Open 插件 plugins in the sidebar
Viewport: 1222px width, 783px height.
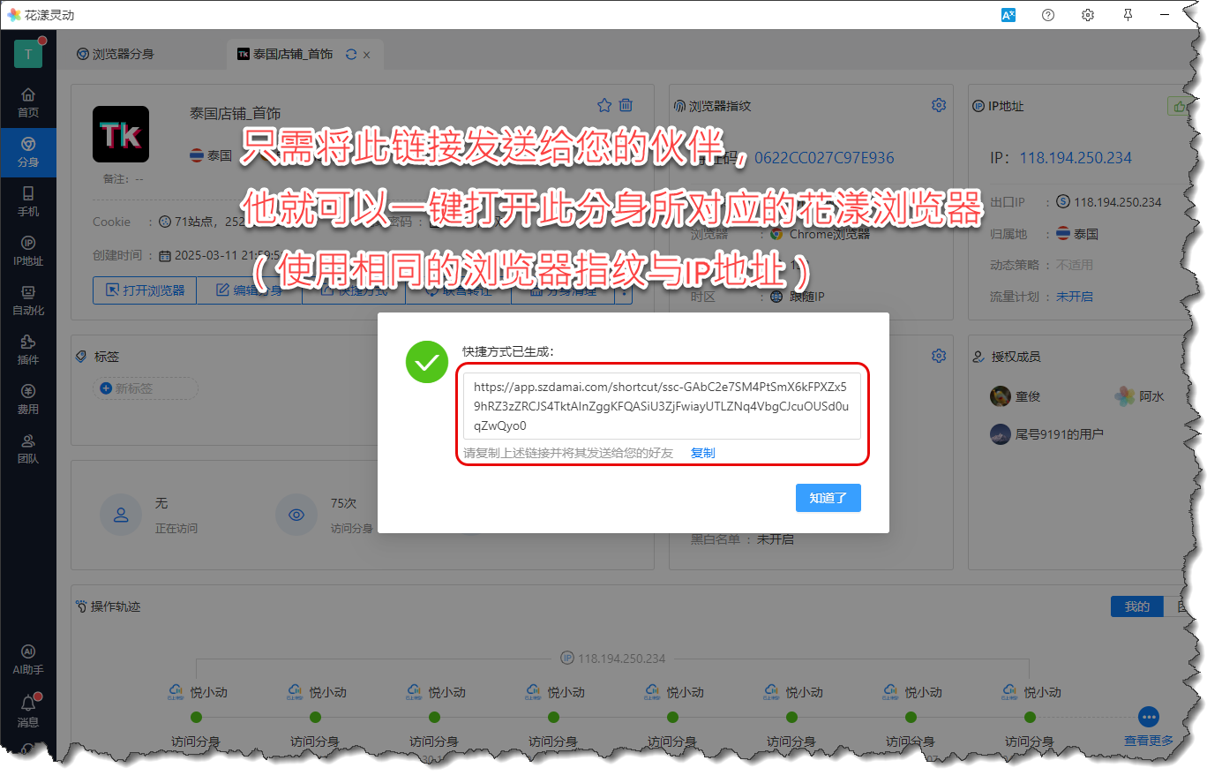(28, 350)
